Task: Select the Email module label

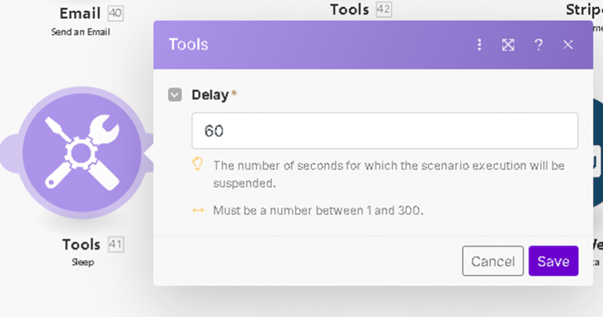Action: (x=80, y=13)
